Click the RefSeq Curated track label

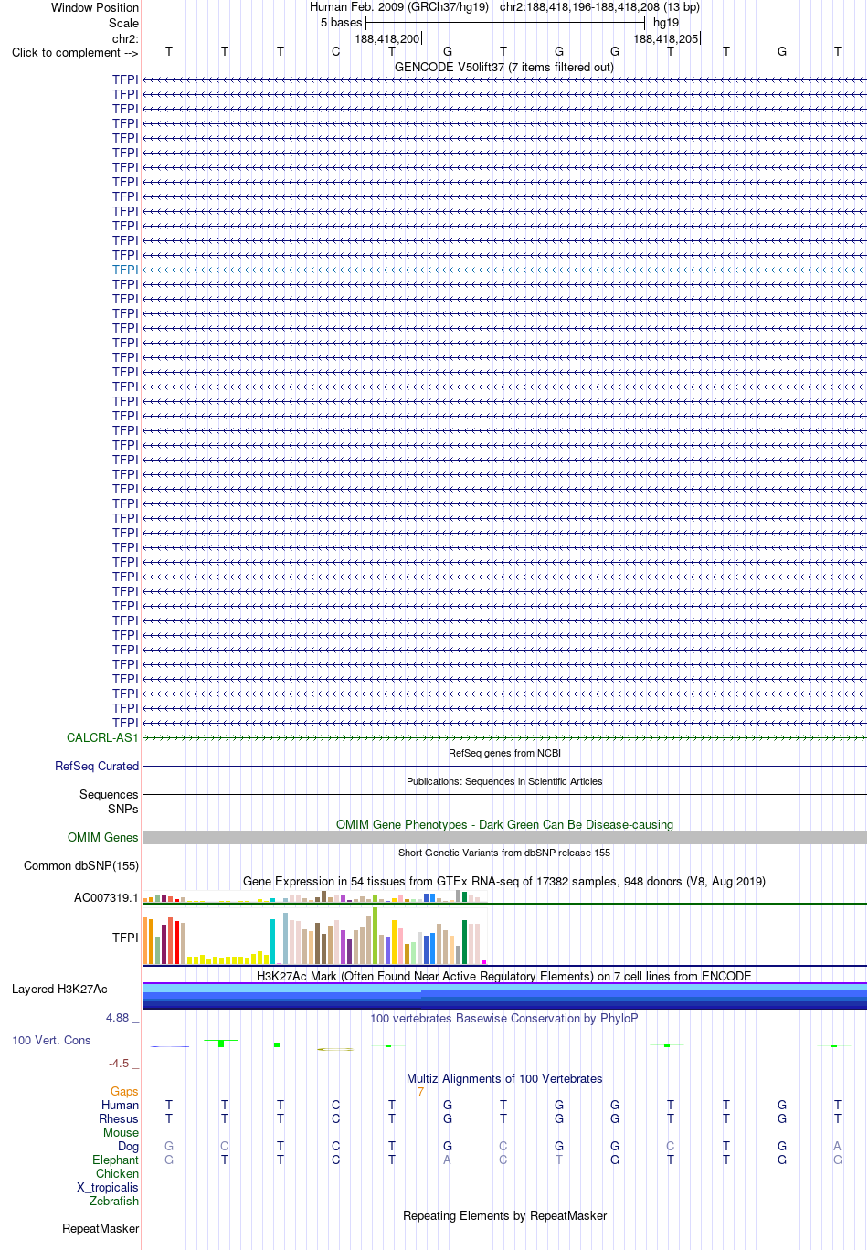pos(97,766)
